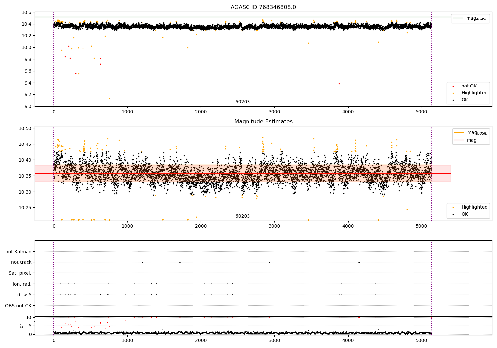Click red line sample beside 'mag' legend
Screen dimensions: 497x348
459,140
